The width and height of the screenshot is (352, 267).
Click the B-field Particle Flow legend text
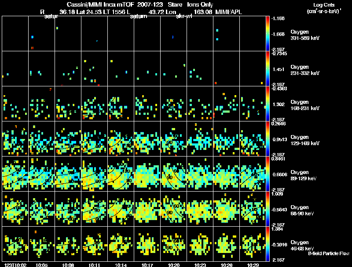[x=328, y=253]
